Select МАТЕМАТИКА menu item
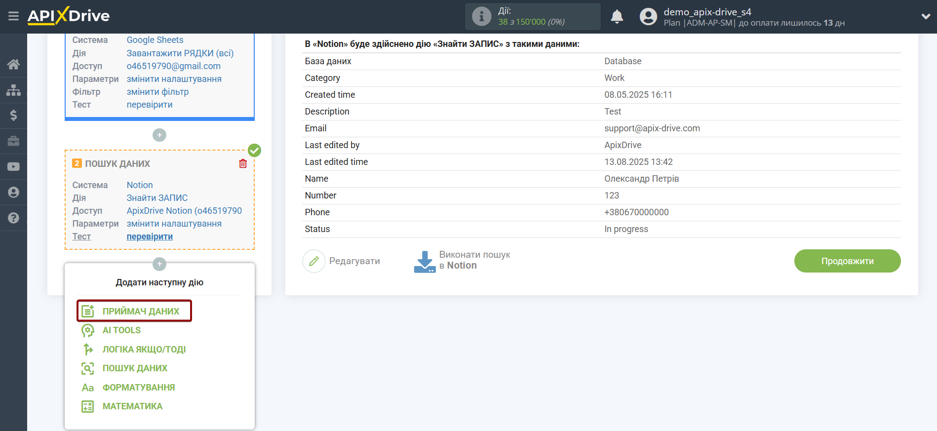 pos(132,406)
